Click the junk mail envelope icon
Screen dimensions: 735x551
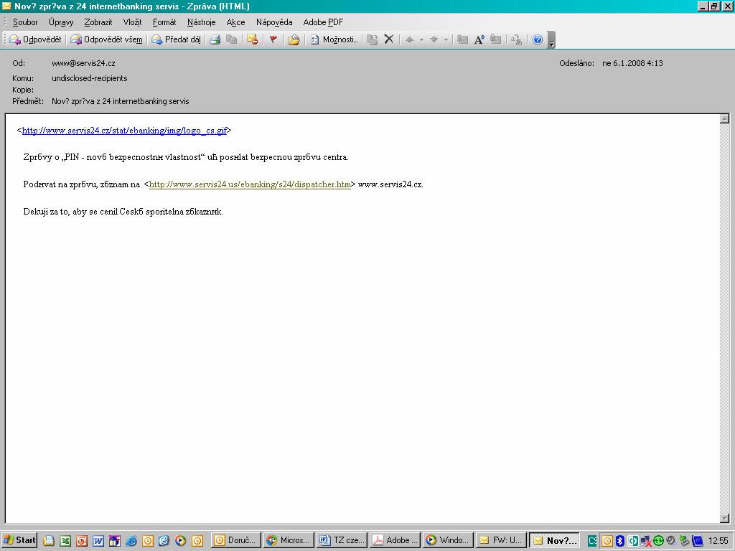[252, 39]
